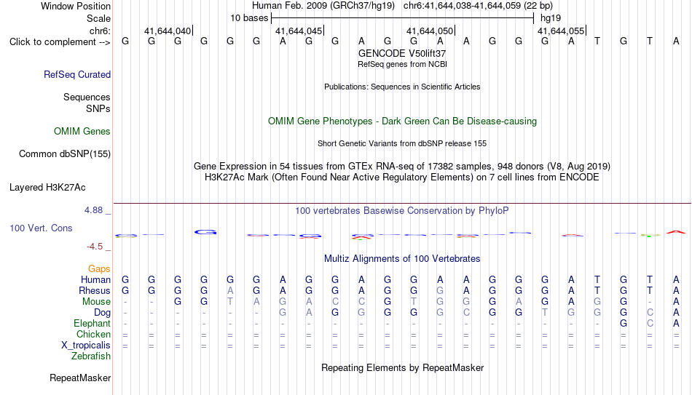
Task: Click the RepeatMasker track label
Action: click(x=80, y=378)
